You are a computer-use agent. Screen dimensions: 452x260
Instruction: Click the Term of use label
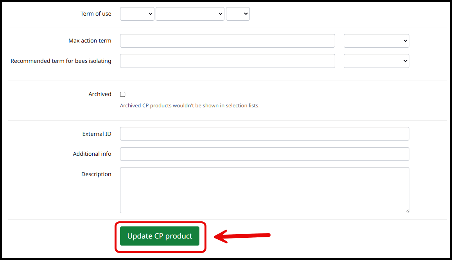click(x=96, y=14)
